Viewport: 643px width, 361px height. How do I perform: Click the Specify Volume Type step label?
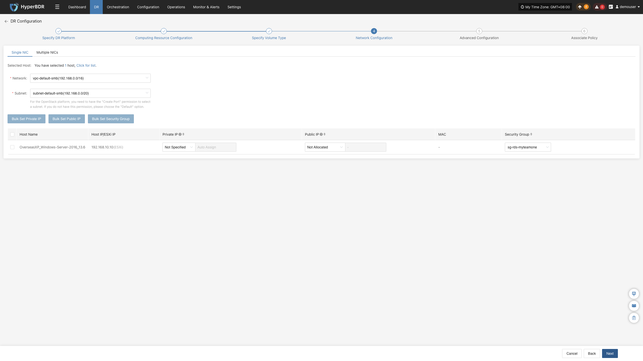[269, 38]
